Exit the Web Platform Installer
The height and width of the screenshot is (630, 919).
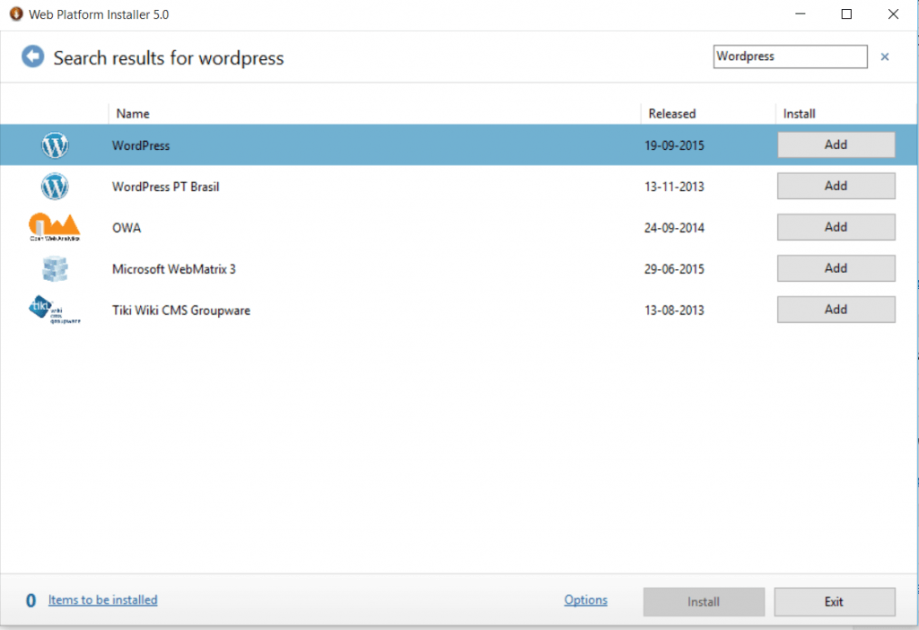[834, 602]
